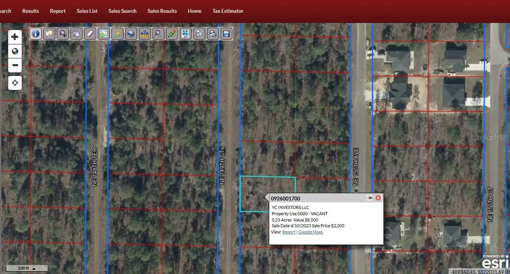
Task: Open the Tax Estimator page
Action: point(228,11)
